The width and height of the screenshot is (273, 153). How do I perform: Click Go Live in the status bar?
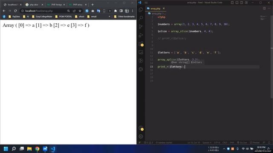coord(242,143)
